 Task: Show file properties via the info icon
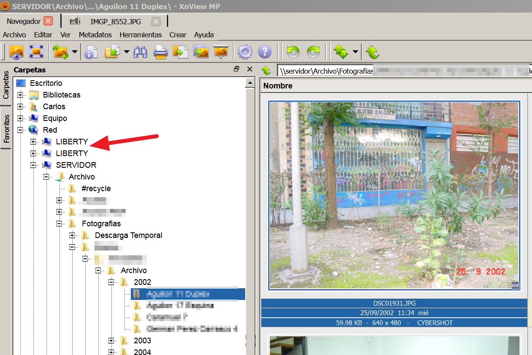tap(91, 52)
